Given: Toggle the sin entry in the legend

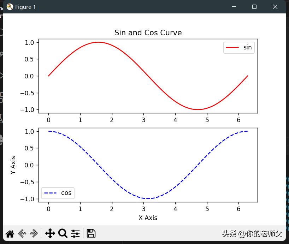Looking at the screenshot, I should click(x=239, y=47).
